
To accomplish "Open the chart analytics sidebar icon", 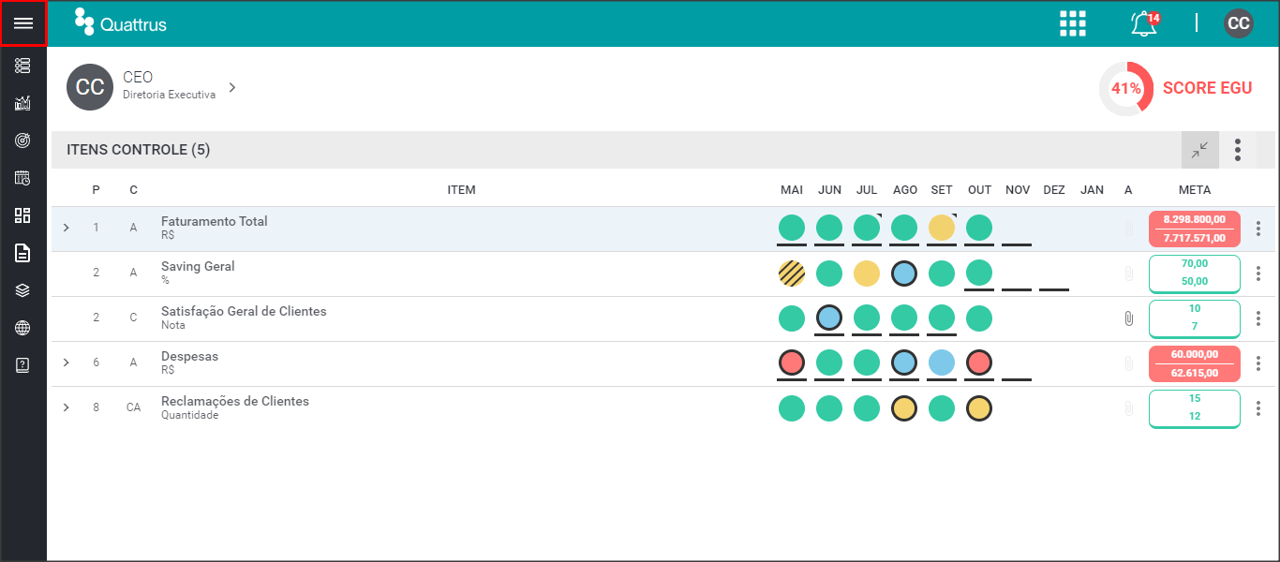I will coord(23,103).
